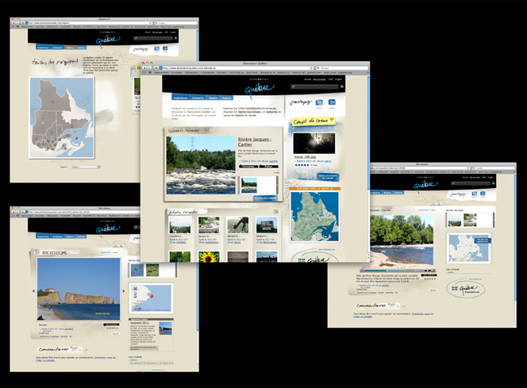This screenshot has height=388, width=527.
Task: Open the Saisons tab in the center window
Action: [x=227, y=98]
